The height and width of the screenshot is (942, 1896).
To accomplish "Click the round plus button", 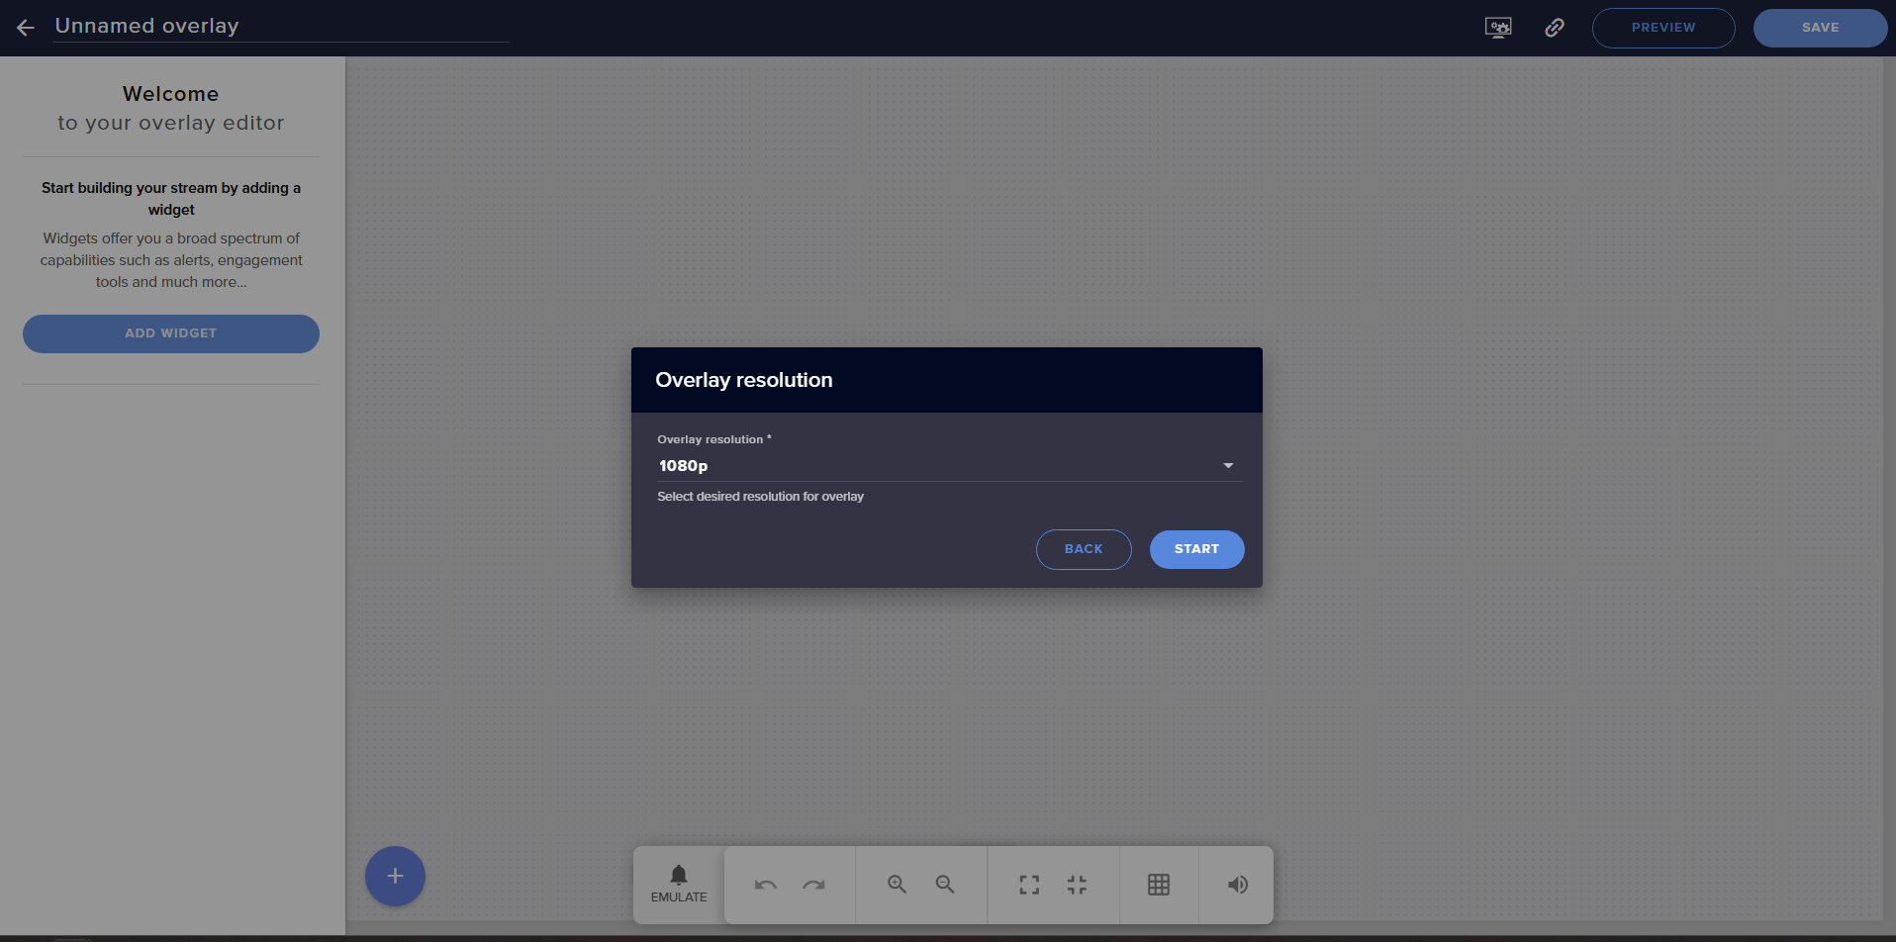I will [x=395, y=876].
